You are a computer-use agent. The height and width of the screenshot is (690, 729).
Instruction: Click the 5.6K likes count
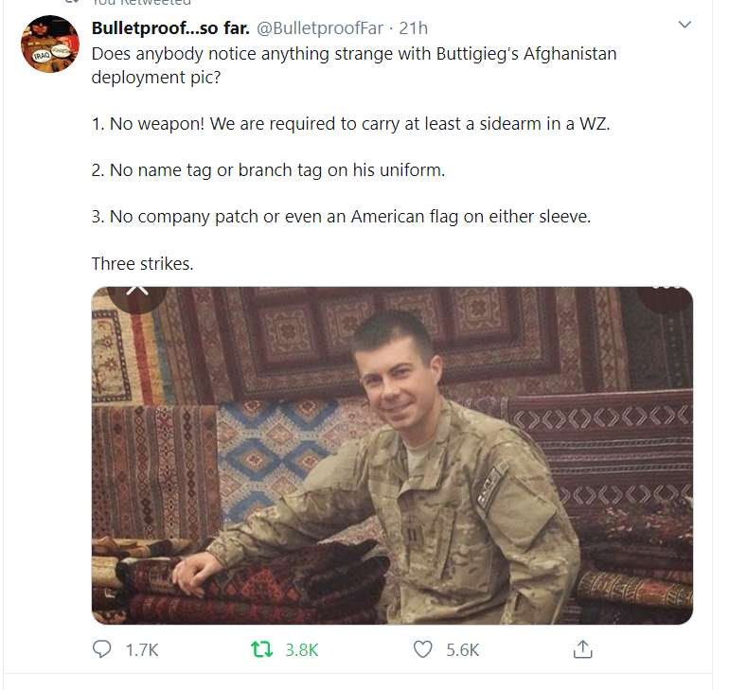(463, 649)
